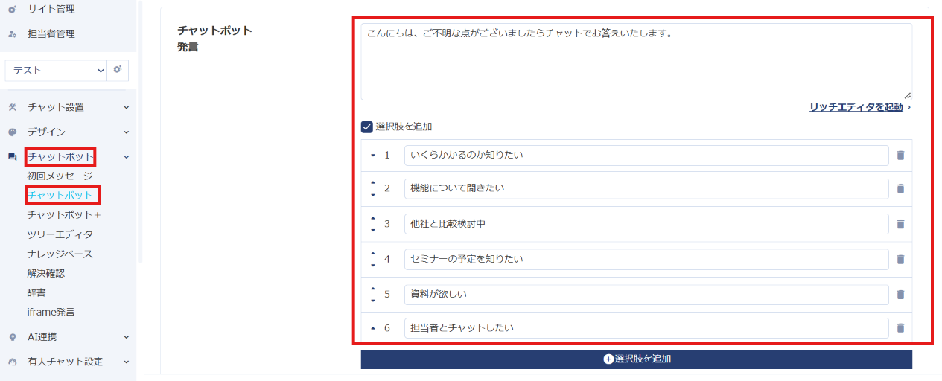Move option 2 up with upper arrow
This screenshot has width=942, height=381.
pyautogui.click(x=373, y=182)
